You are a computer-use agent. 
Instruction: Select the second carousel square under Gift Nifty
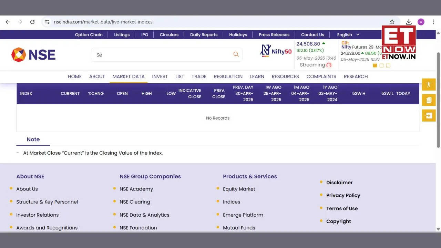381,65
